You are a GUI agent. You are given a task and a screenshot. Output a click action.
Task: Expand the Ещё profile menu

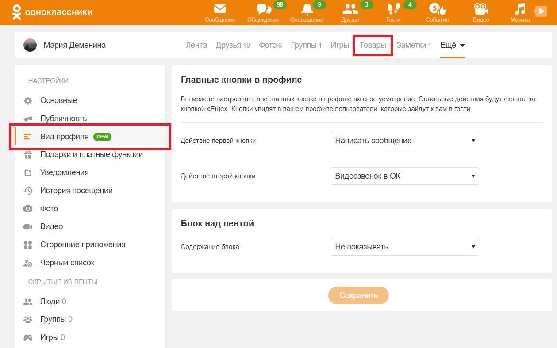(x=452, y=45)
